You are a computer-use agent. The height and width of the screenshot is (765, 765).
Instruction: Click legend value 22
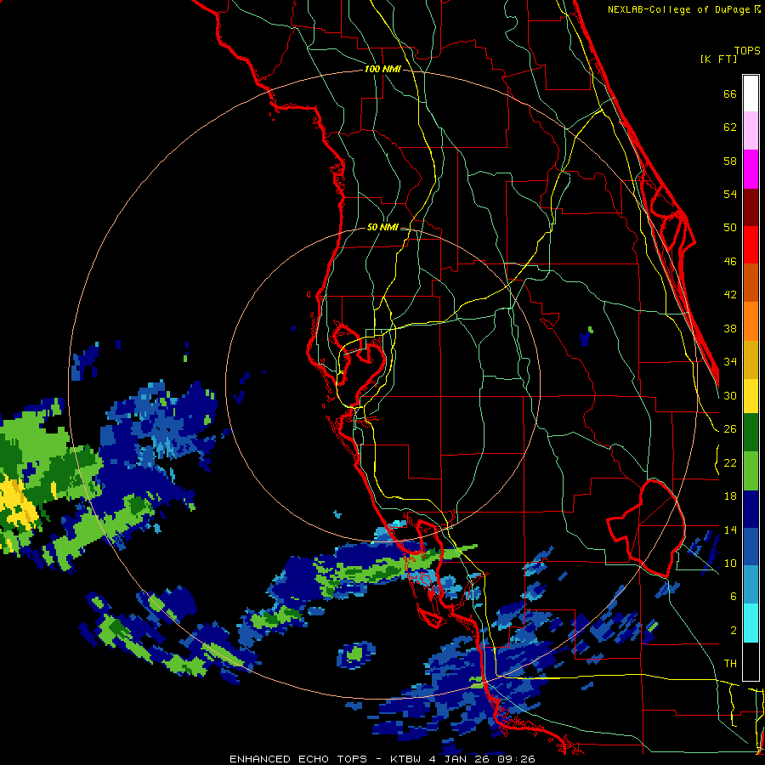pyautogui.click(x=730, y=463)
